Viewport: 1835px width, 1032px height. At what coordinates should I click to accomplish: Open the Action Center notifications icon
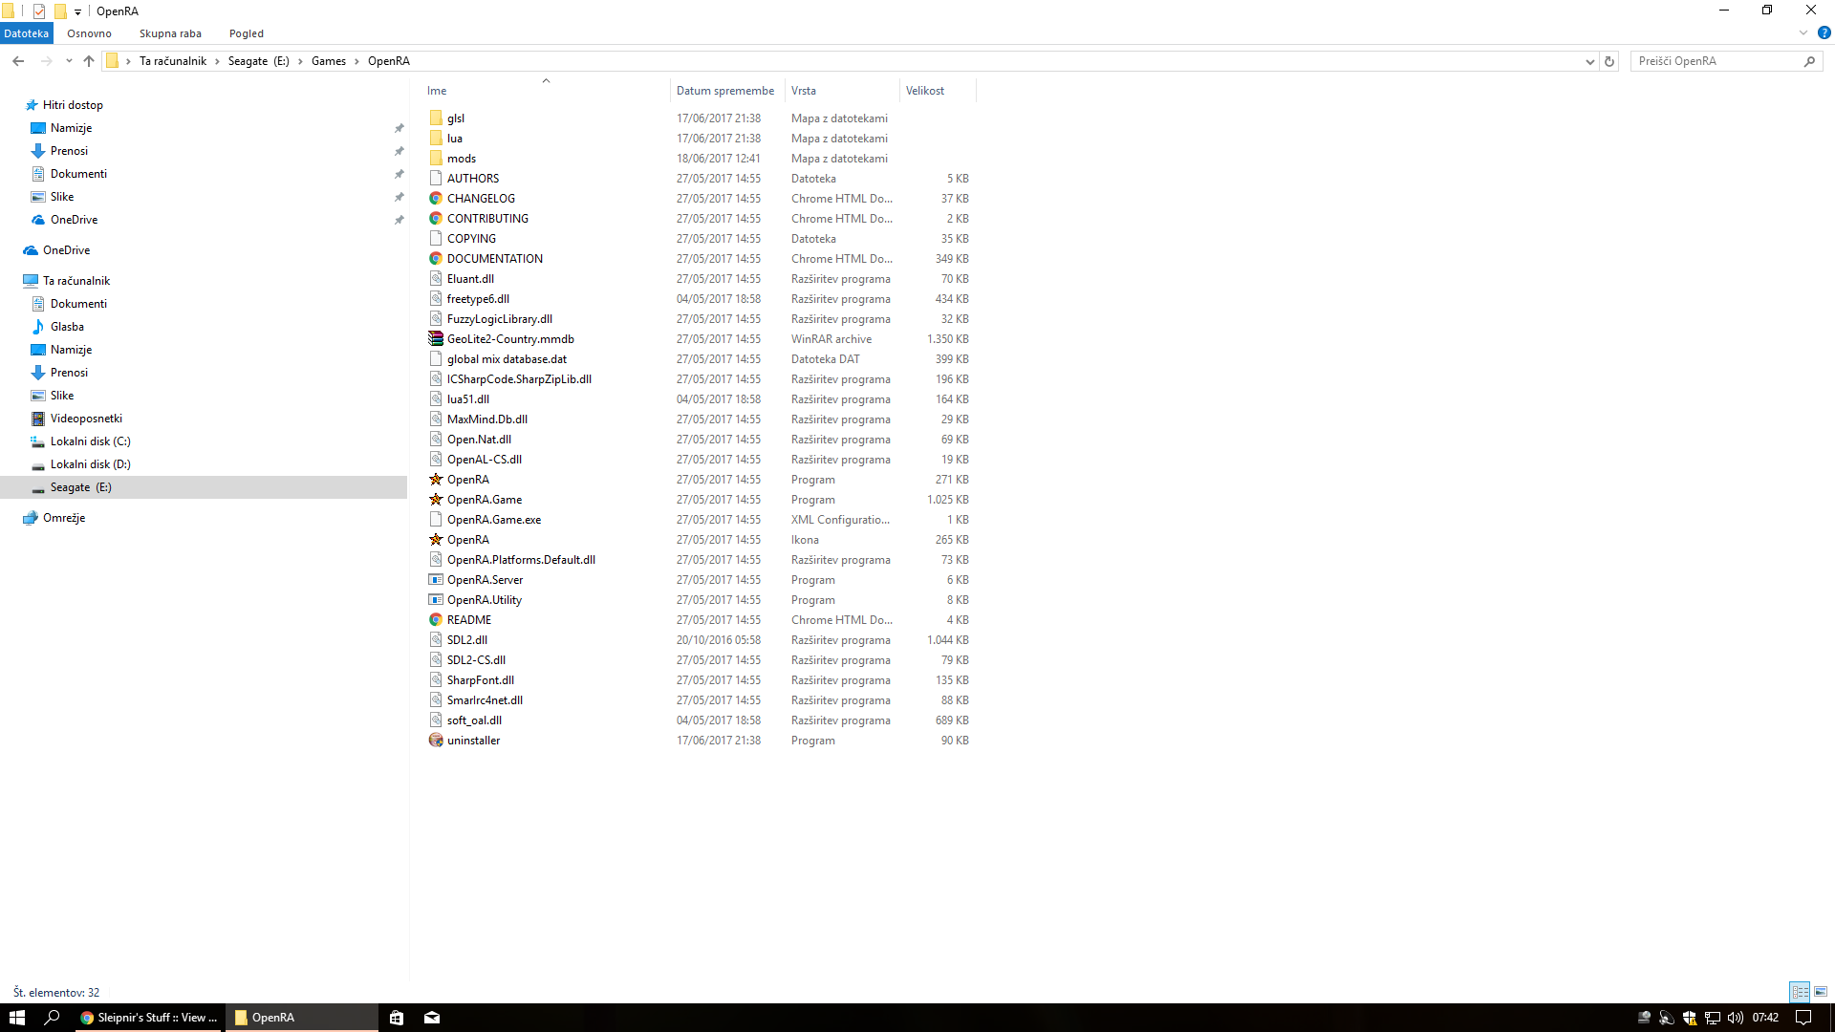coord(1803,1018)
